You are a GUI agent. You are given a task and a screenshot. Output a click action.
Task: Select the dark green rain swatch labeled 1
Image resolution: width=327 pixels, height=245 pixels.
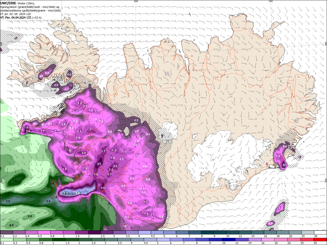[59, 240]
